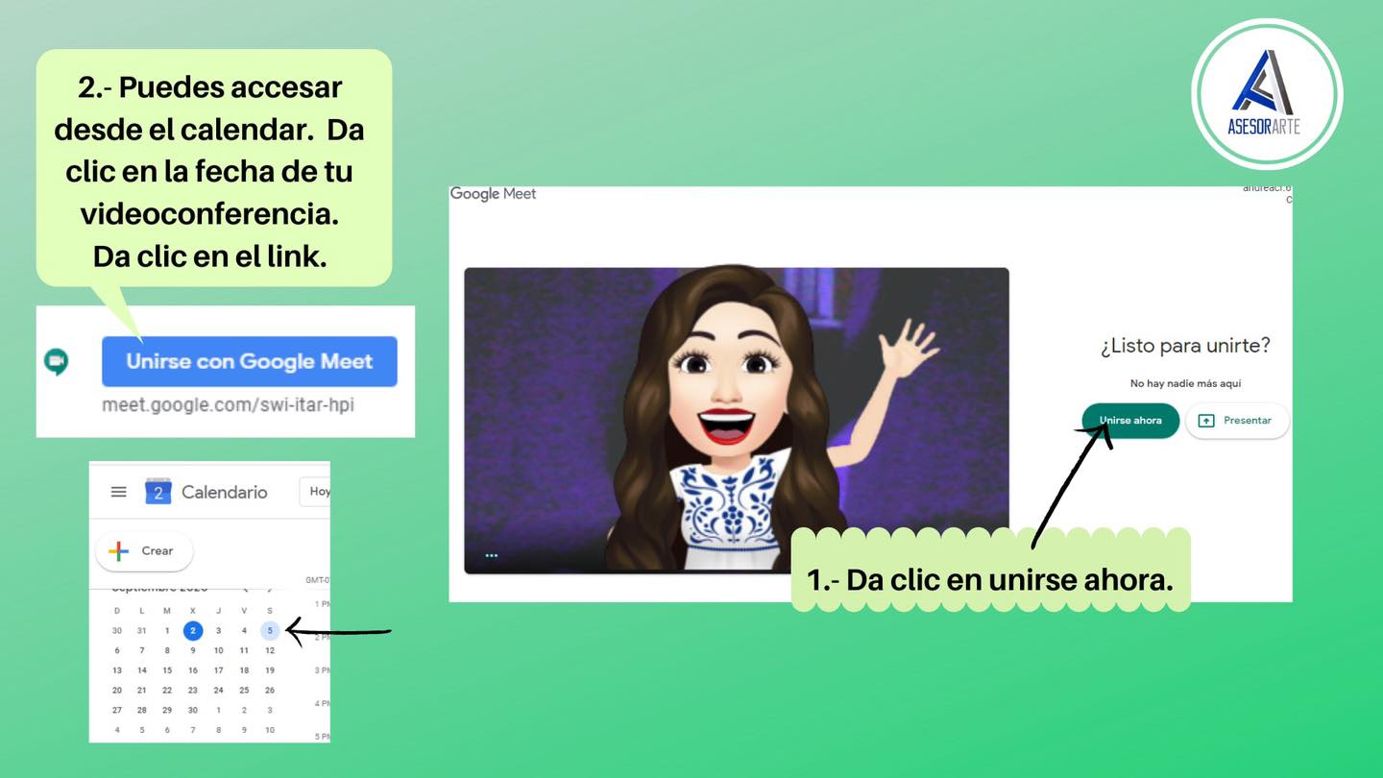The height and width of the screenshot is (778, 1383).
Task: Click the Google Calendar logo icon
Action: tap(158, 492)
